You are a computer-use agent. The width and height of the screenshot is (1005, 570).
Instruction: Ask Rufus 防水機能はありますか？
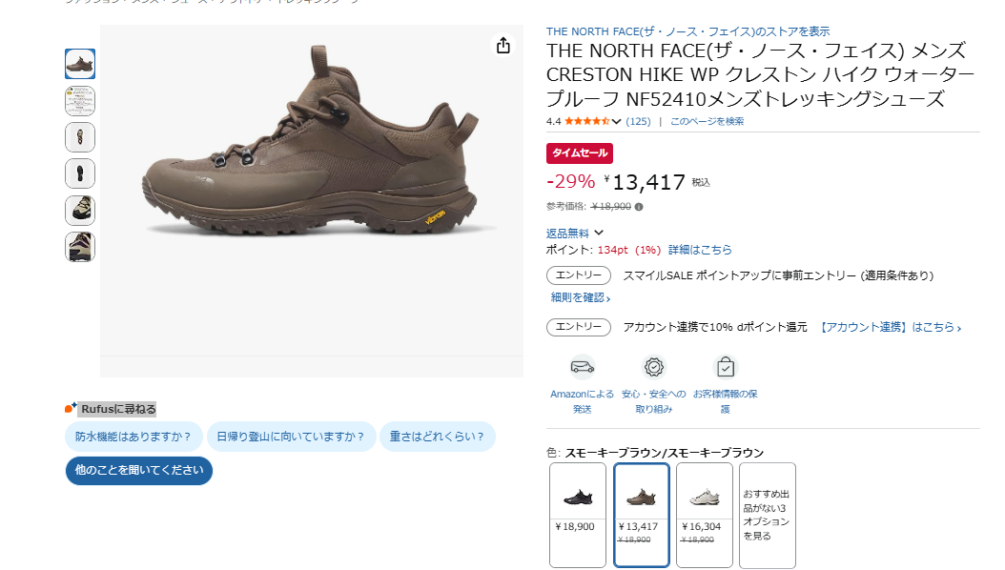(x=133, y=437)
